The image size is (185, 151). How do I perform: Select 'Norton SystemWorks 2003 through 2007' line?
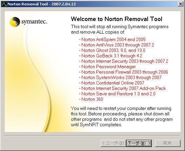tap(120, 77)
